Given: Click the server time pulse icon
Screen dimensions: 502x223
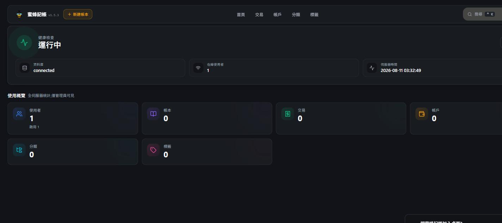Looking at the screenshot, I should pos(372,68).
